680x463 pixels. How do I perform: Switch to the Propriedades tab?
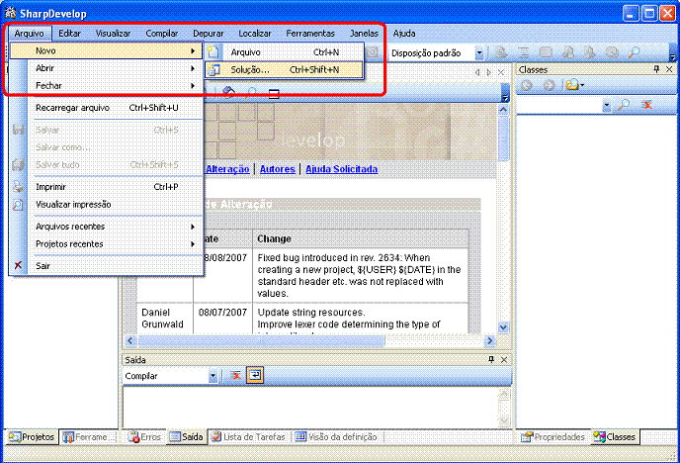552,437
